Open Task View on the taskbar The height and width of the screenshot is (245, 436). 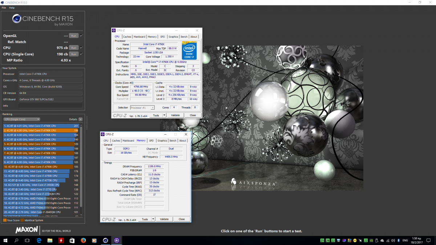point(27,240)
